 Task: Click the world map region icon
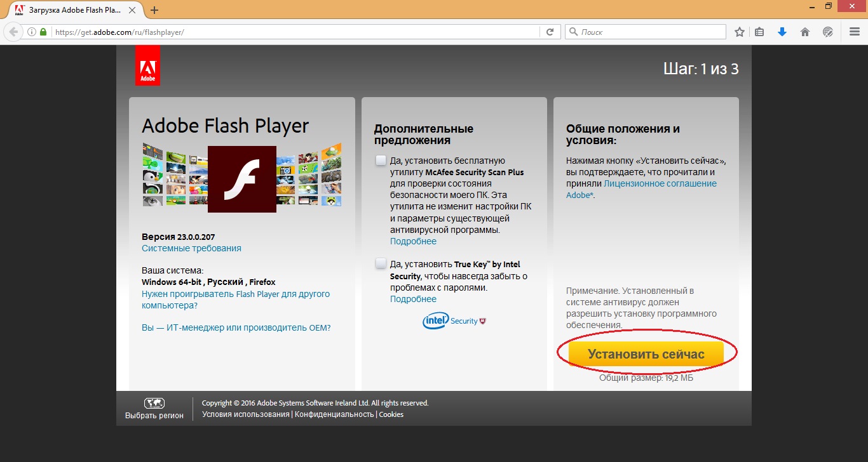[x=154, y=403]
